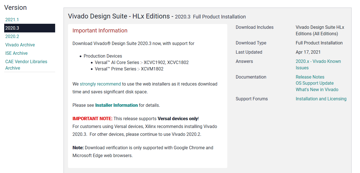Click the 'Download Type' label
This screenshot has width=360, height=173.
click(x=251, y=43)
